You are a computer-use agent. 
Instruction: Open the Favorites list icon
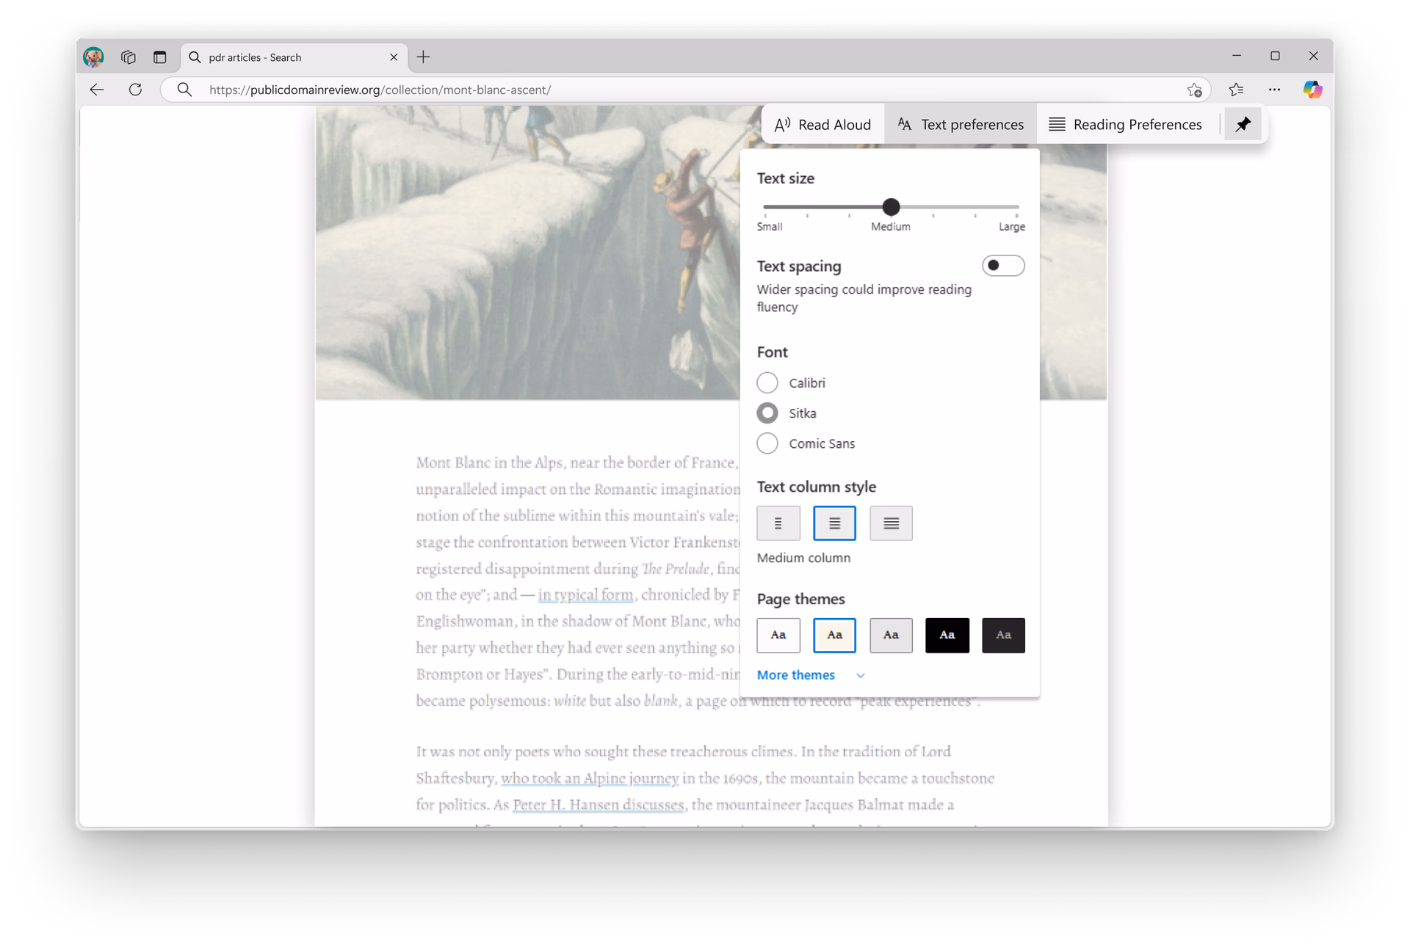[1236, 90]
